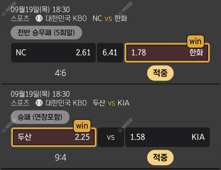Click the win badge above 두산
221x170 pixels.
pyautogui.click(x=82, y=126)
